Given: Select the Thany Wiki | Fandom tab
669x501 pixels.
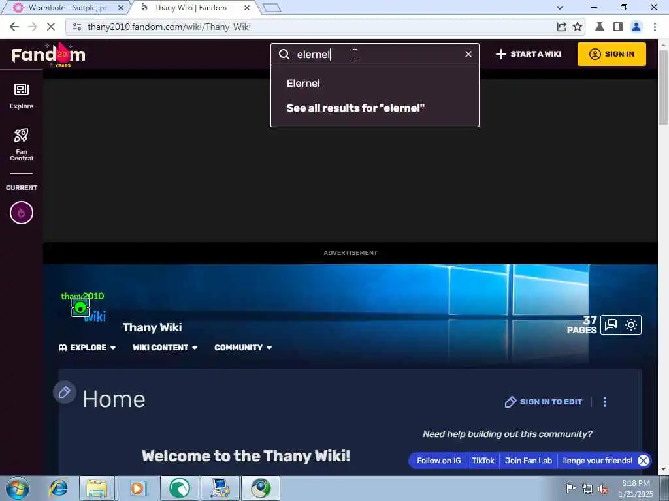Looking at the screenshot, I should click(190, 8).
